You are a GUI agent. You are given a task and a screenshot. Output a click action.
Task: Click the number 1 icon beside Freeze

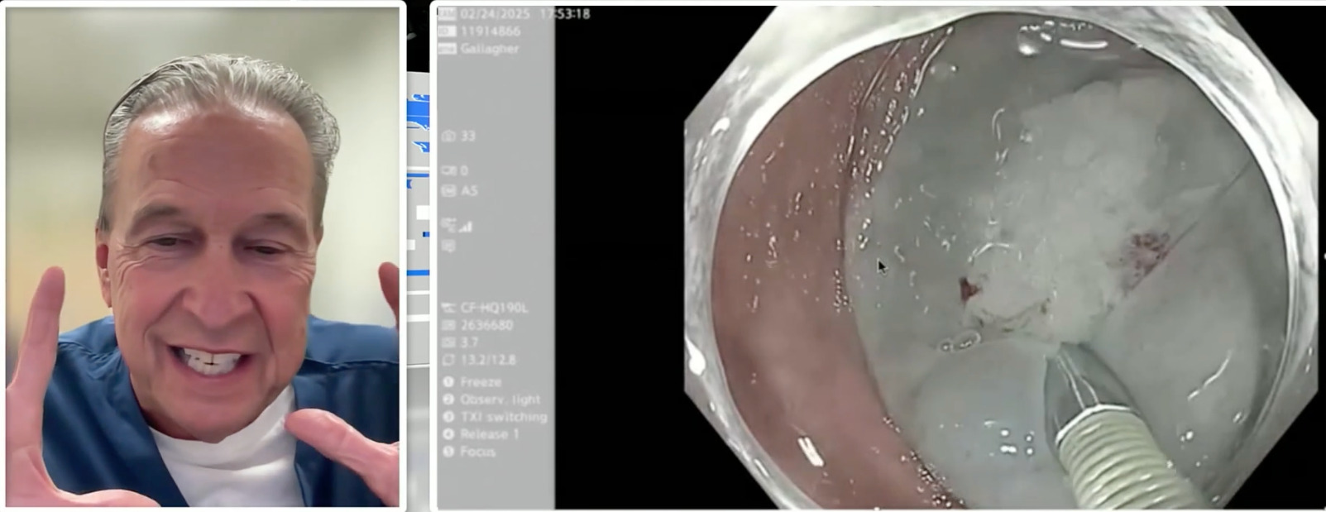tap(448, 382)
